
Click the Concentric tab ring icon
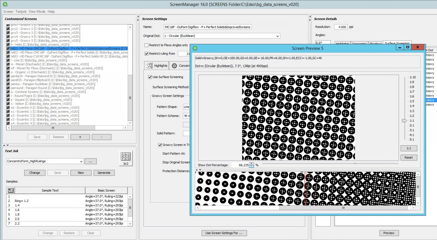pyautogui.click(x=175, y=66)
